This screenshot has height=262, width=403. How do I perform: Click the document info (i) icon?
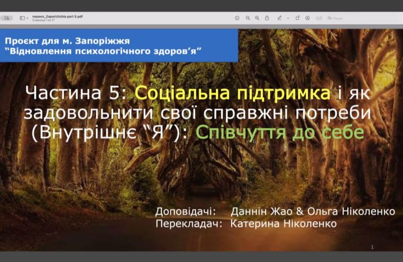click(x=237, y=18)
